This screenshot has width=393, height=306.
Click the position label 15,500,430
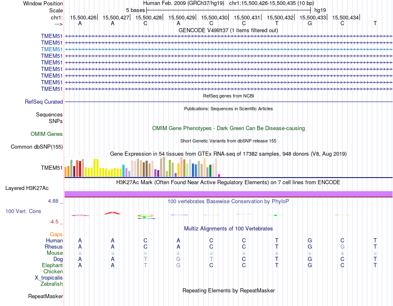[214, 17]
